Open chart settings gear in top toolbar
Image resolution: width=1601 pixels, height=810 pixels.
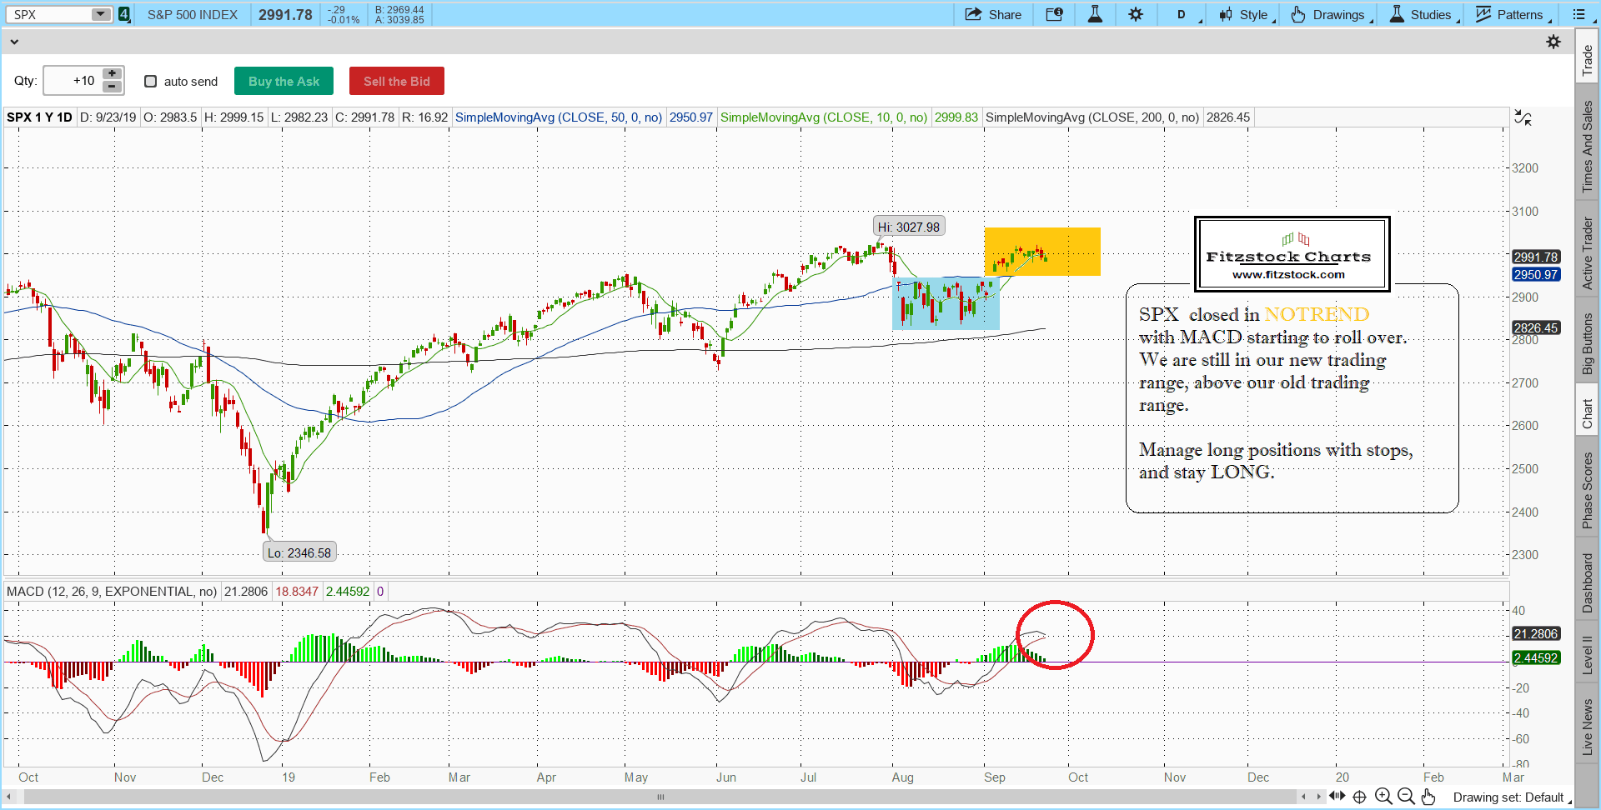[x=1136, y=14]
